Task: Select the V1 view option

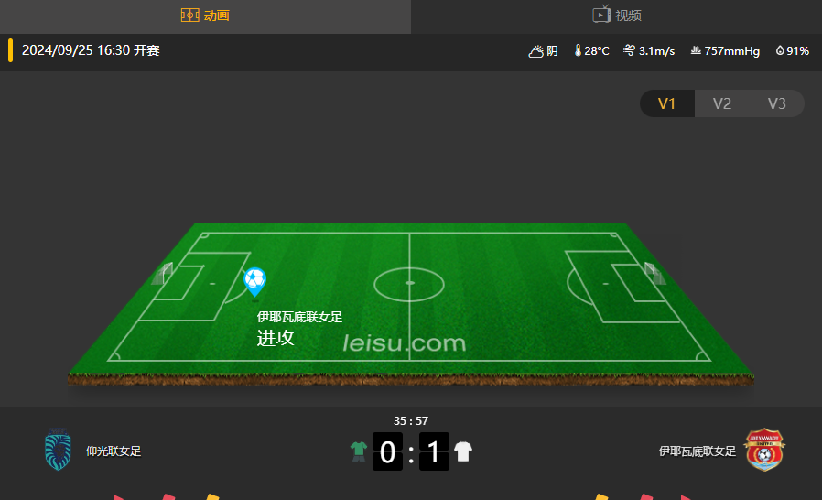Action: coord(666,103)
